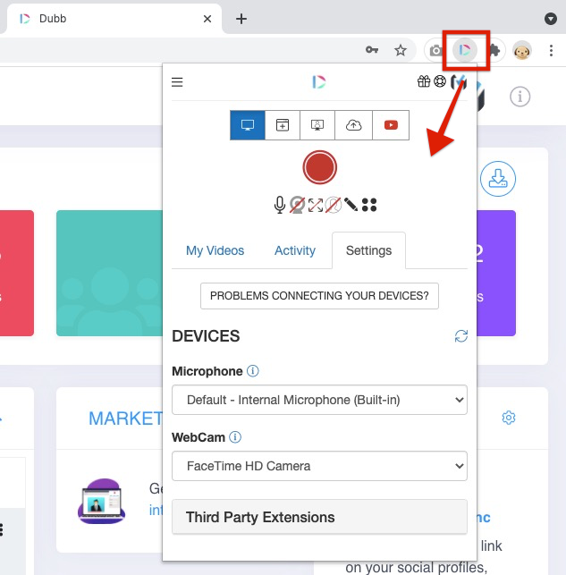Click Problems Connecting Your Devices button

tap(319, 295)
